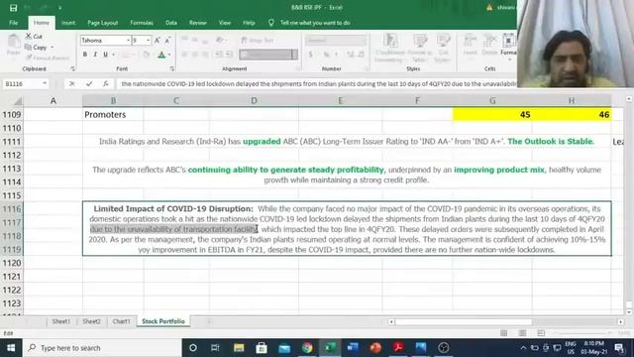Screen dimensions: 634x357
Task: Open the font size dropdown
Action: pos(148,41)
